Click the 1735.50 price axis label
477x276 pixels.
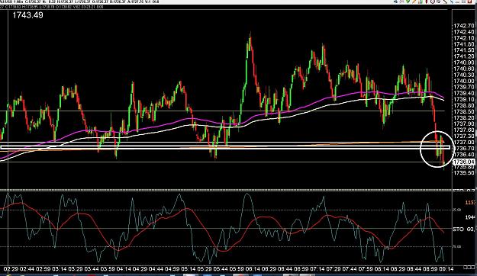463,172
